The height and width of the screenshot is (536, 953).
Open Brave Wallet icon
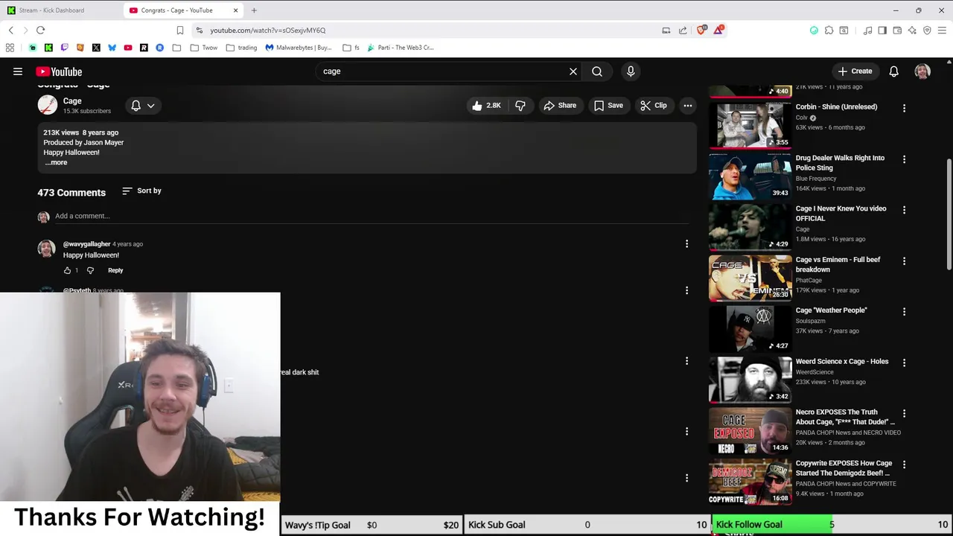tap(897, 31)
